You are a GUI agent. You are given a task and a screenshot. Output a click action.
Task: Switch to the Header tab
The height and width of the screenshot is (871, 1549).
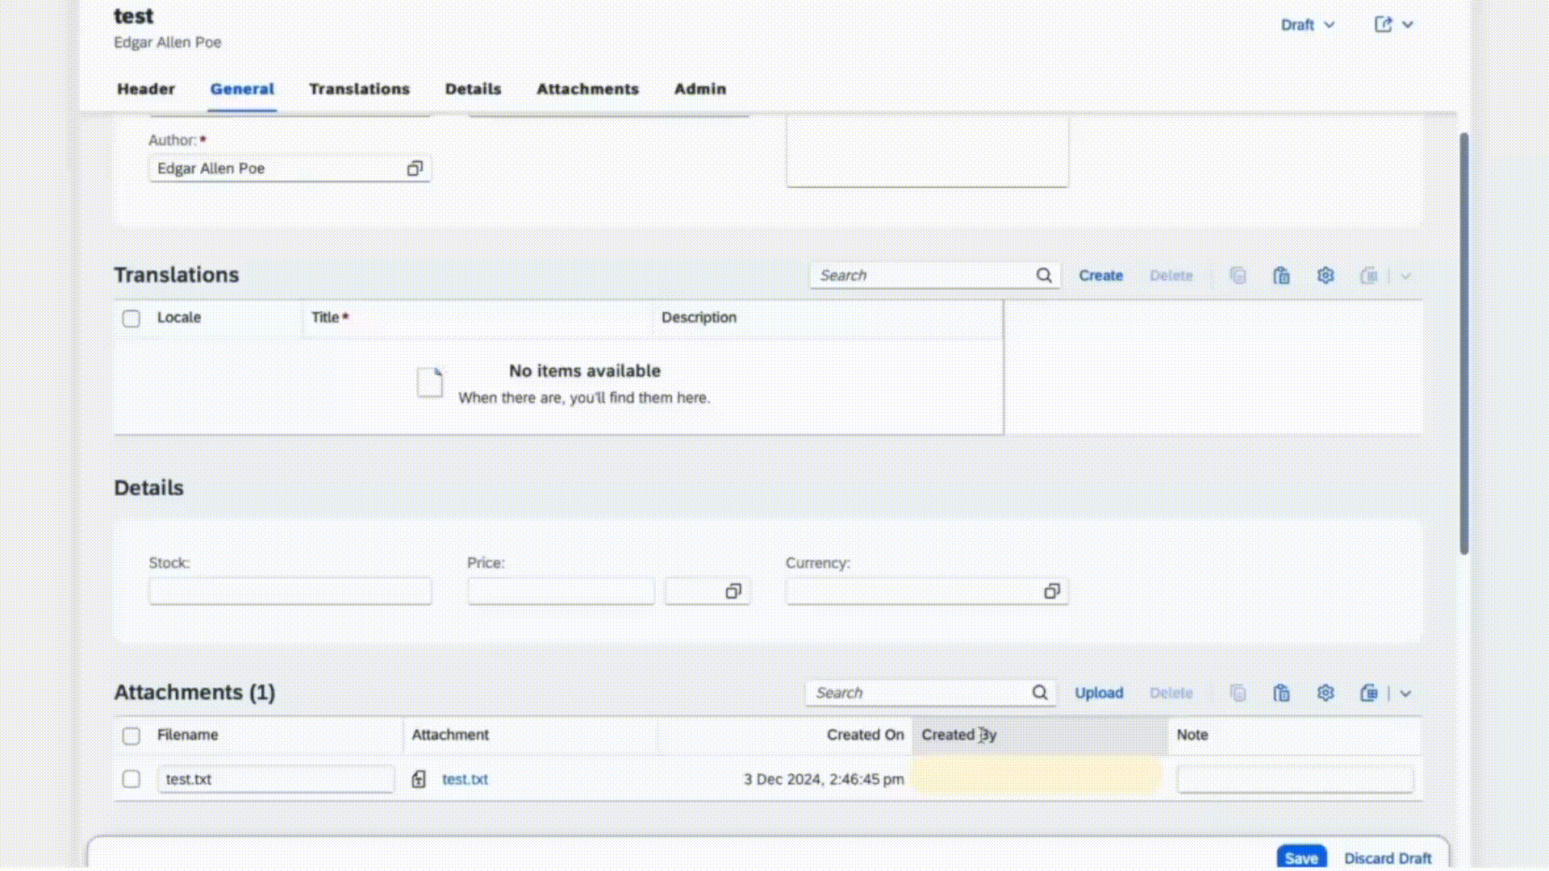tap(146, 89)
